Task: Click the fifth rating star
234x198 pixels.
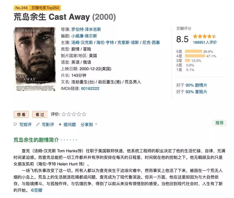Action: pos(84,114)
